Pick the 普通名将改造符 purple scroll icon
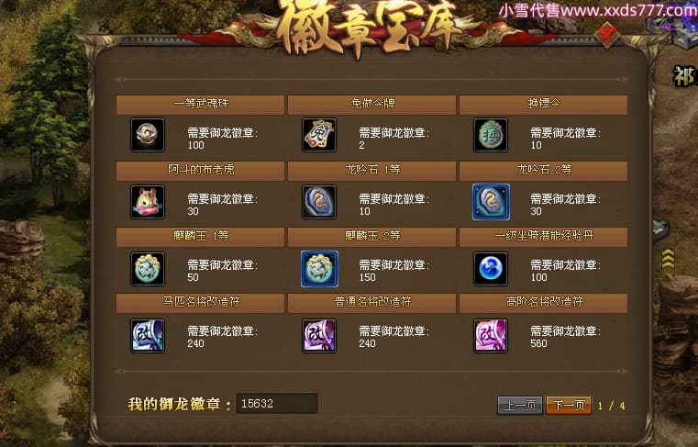 [318, 336]
